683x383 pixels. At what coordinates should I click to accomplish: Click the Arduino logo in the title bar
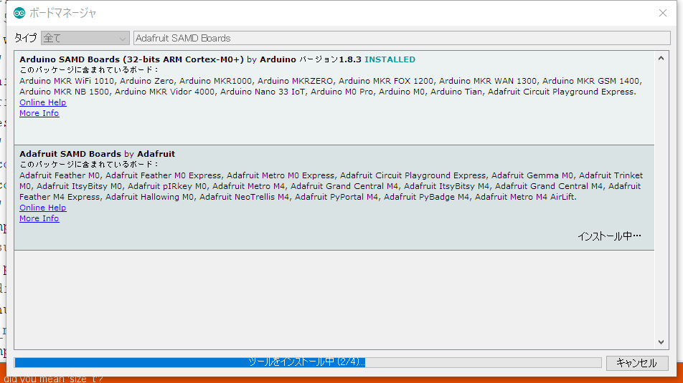point(19,13)
